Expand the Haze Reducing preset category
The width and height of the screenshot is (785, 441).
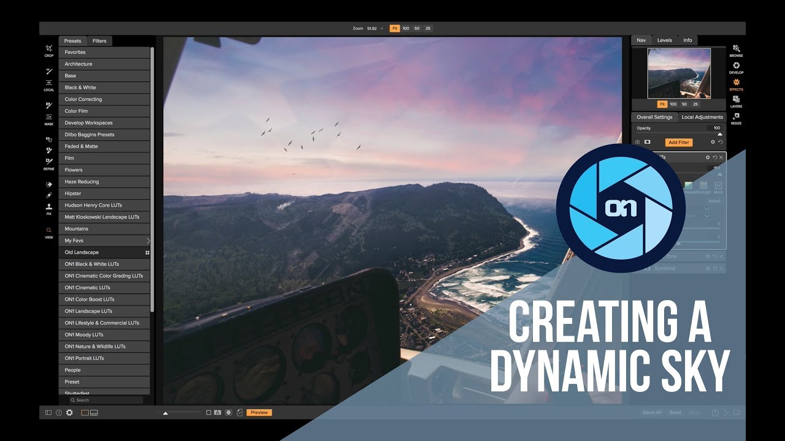pyautogui.click(x=105, y=182)
